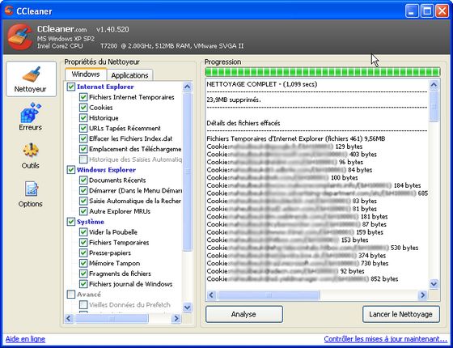453x348 pixels.
Task: Select 'Détails des fichiers effacés' line
Action: pos(243,123)
